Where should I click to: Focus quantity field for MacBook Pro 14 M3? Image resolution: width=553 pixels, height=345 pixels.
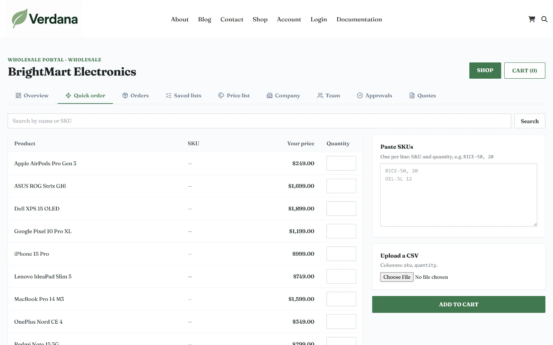341,299
